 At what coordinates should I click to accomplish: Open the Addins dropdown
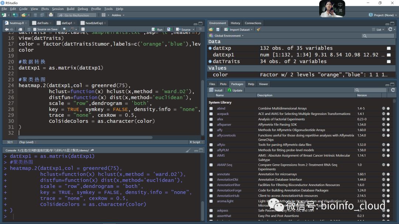point(118,15)
